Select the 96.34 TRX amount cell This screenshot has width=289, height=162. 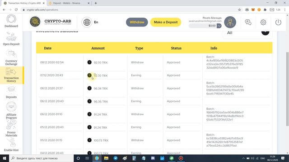coord(100,89)
